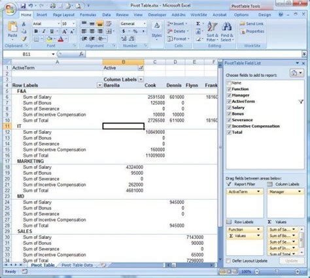Apply percent style format
The width and height of the screenshot is (310, 278).
[x=135, y=31]
